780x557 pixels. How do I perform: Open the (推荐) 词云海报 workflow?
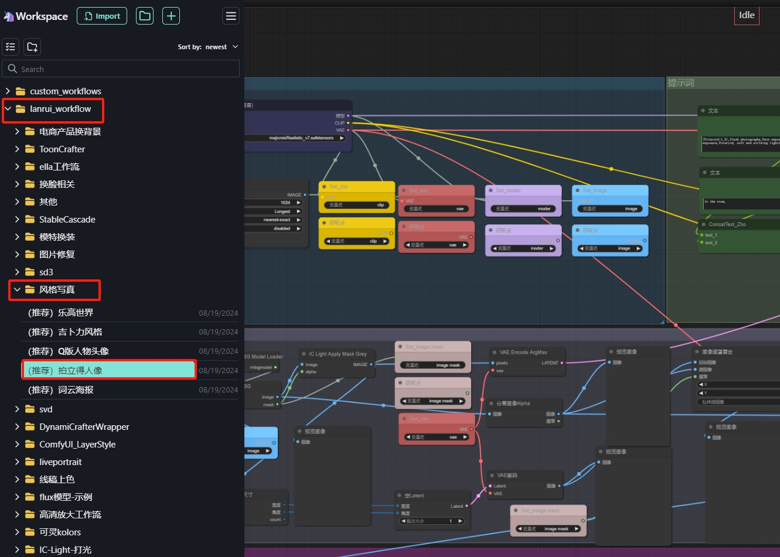(x=130, y=390)
